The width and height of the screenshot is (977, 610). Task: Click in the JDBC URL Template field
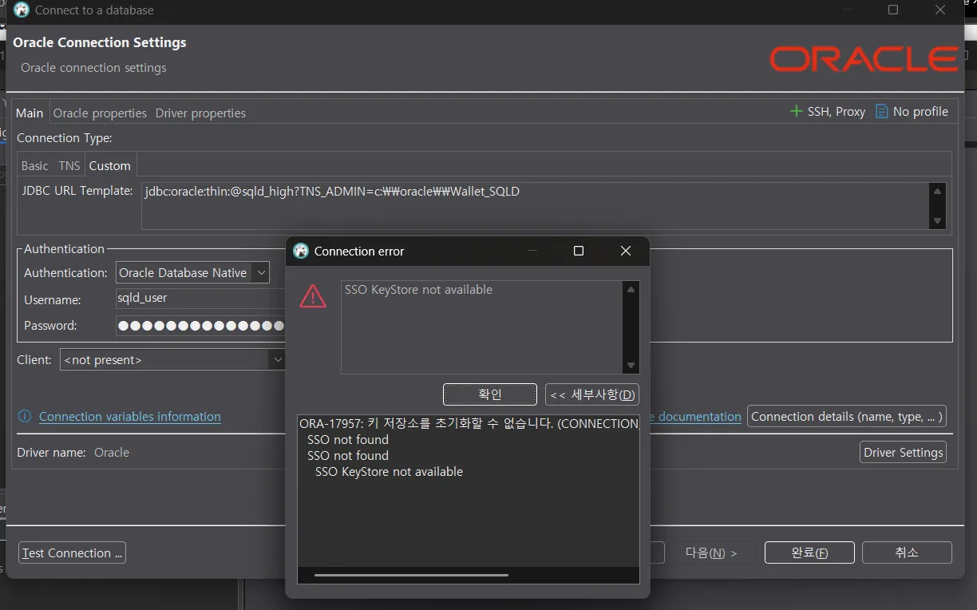coord(536,206)
